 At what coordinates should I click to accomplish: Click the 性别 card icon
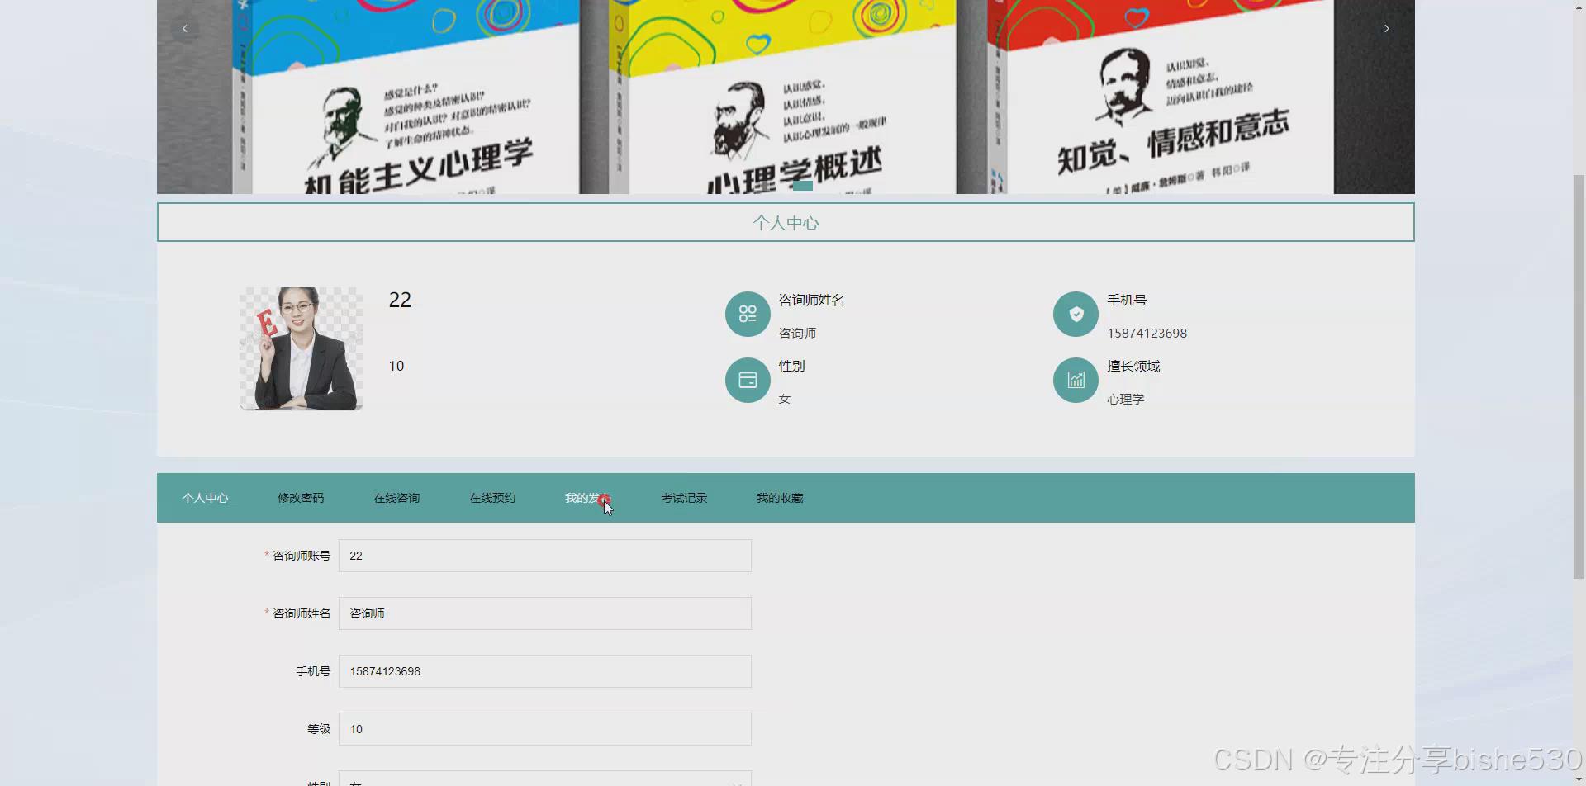(x=748, y=380)
